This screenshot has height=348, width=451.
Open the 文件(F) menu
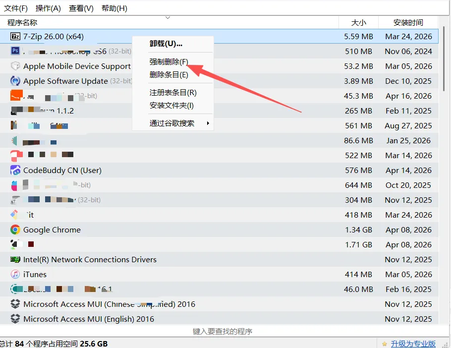coord(16,8)
